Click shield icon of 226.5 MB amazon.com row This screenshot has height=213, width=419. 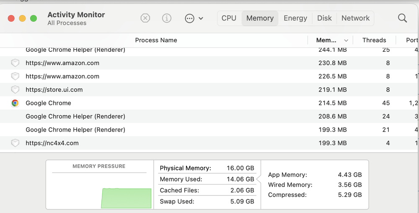[15, 76]
